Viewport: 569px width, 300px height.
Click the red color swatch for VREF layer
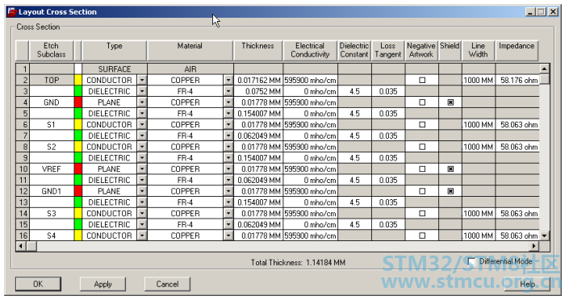(78, 169)
